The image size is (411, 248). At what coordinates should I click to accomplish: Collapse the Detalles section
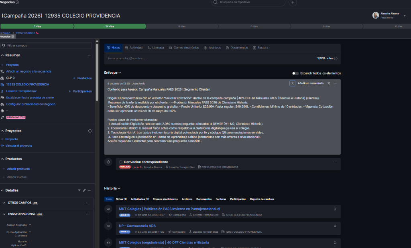pos(2,190)
